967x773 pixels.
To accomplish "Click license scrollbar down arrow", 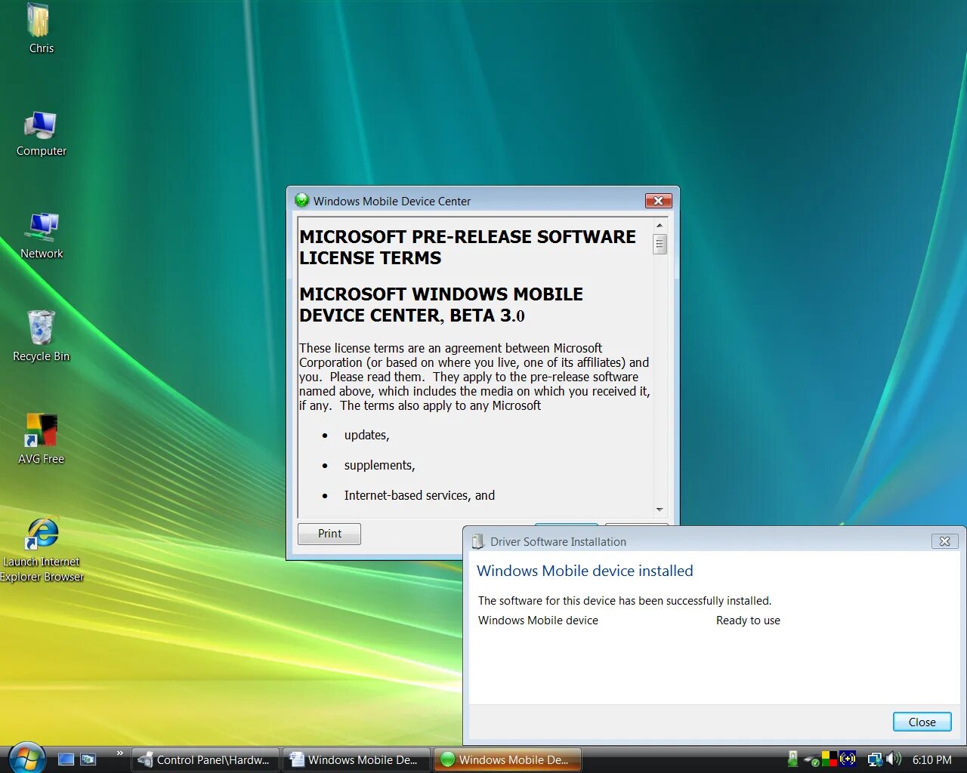I will point(660,510).
